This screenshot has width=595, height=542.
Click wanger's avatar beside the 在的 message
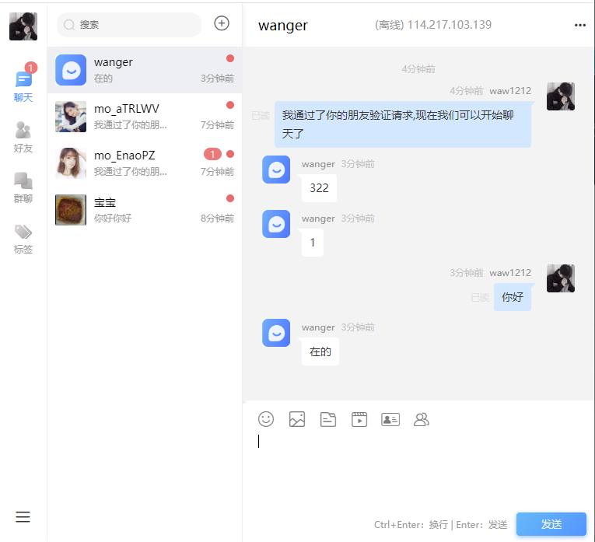(x=276, y=333)
